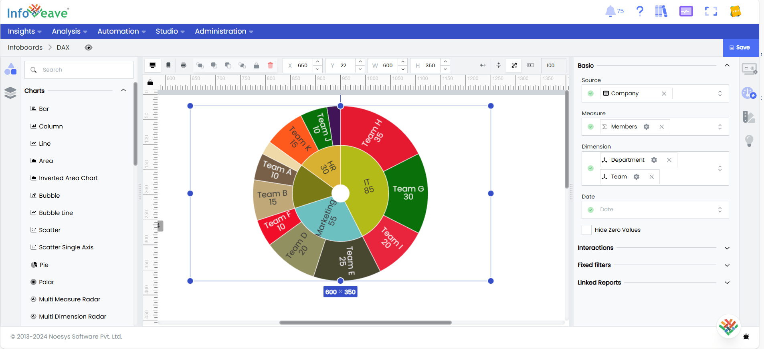The height and width of the screenshot is (349, 764).
Task: Remove Department dimension with its X
Action: [x=669, y=160]
